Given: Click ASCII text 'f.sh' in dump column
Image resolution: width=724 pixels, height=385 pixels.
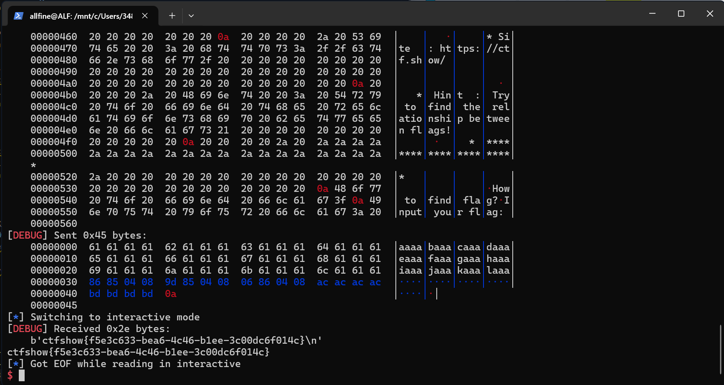Looking at the screenshot, I should pyautogui.click(x=410, y=60).
